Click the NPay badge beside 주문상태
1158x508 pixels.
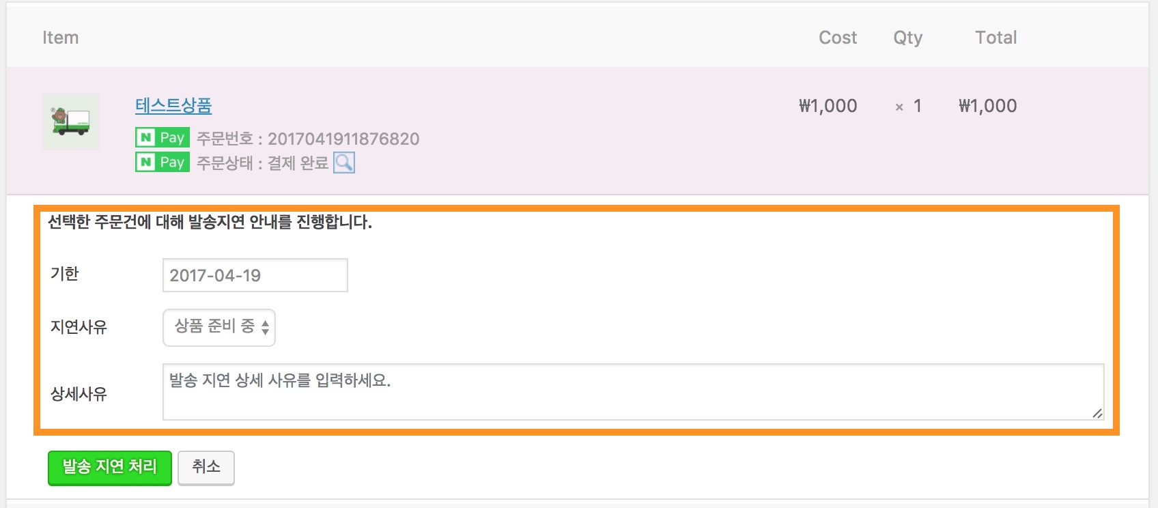163,163
